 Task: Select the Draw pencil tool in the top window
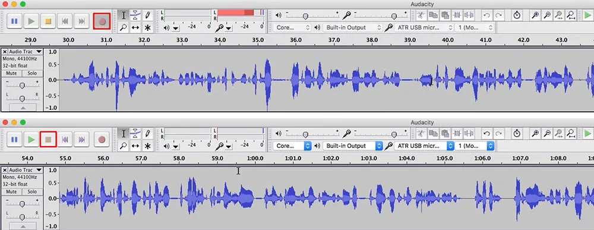147,15
